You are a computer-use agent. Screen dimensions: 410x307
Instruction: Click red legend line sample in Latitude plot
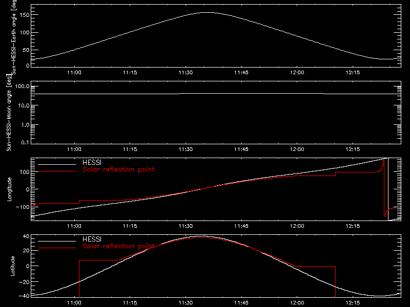pos(57,248)
